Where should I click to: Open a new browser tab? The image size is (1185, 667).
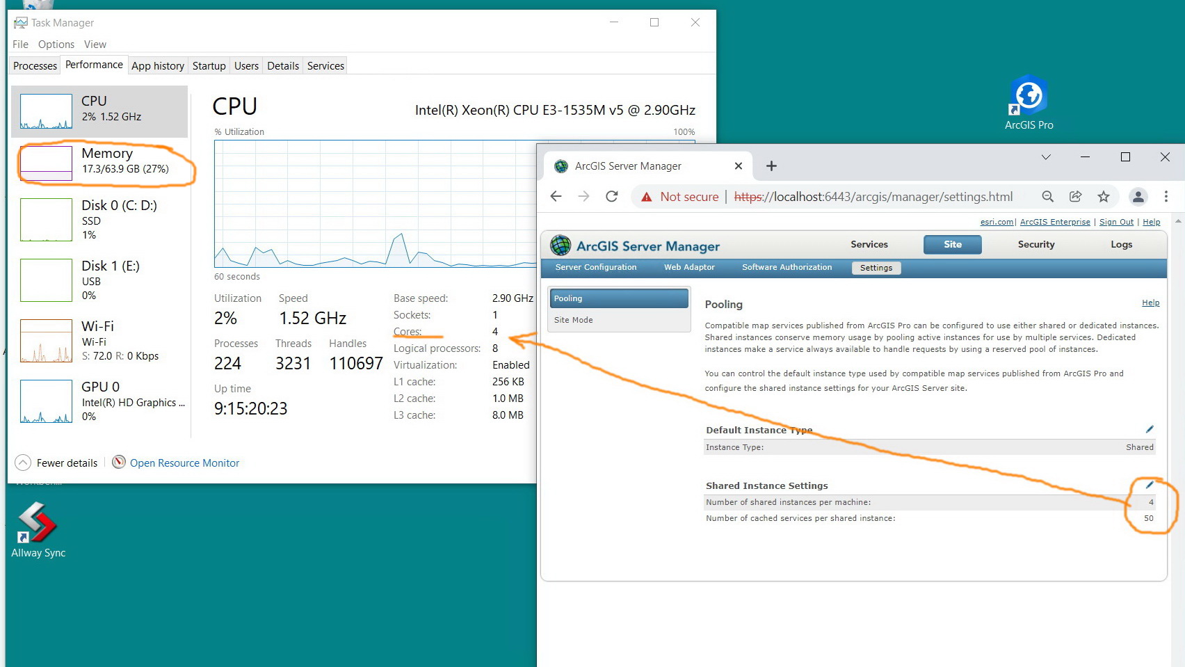click(x=771, y=166)
